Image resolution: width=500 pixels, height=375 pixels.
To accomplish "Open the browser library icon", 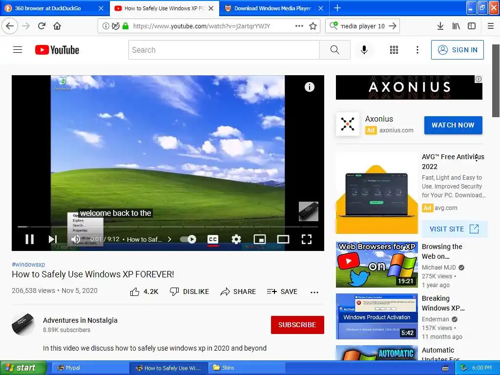I will tap(457, 26).
